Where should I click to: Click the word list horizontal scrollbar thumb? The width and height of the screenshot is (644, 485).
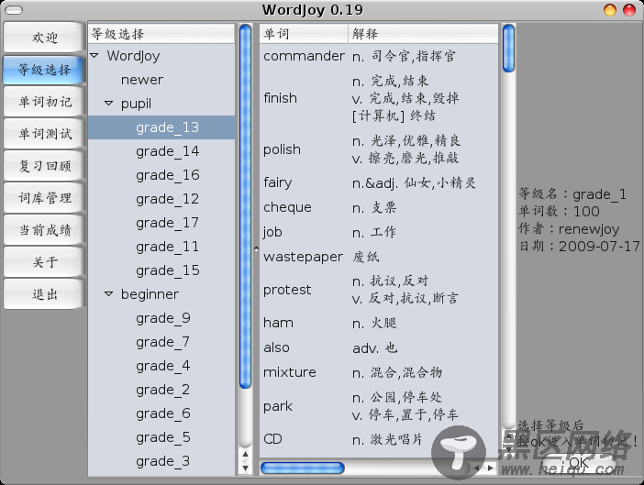tap(303, 468)
